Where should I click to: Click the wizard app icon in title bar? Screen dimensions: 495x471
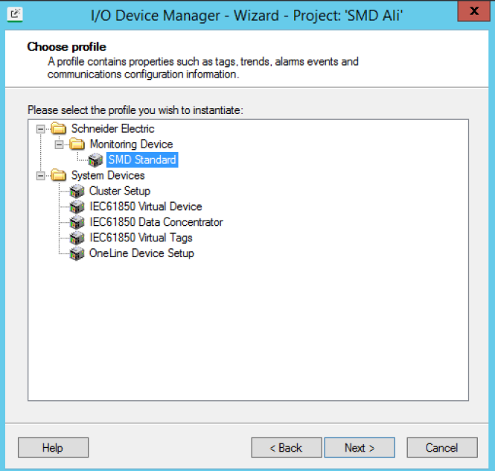click(x=15, y=15)
